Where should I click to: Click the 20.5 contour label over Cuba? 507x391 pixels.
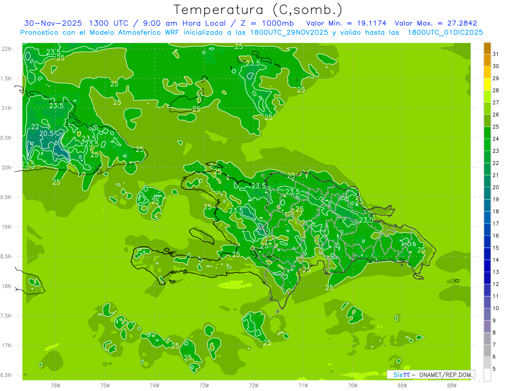(46, 133)
